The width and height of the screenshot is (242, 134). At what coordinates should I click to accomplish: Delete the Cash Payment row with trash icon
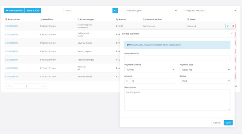click(x=233, y=26)
